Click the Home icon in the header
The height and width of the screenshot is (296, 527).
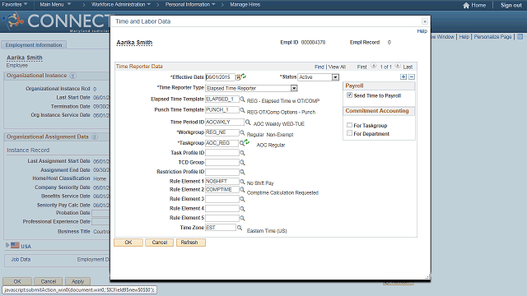(x=466, y=5)
